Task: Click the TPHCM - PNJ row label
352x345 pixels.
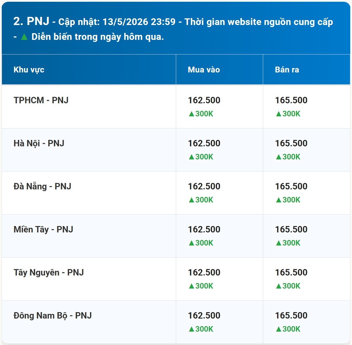Action: 41,100
